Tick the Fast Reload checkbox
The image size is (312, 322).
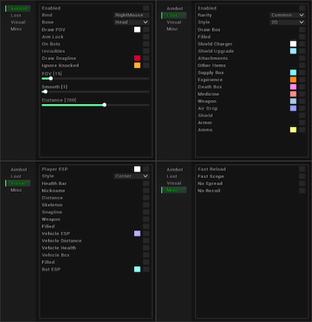click(302, 169)
